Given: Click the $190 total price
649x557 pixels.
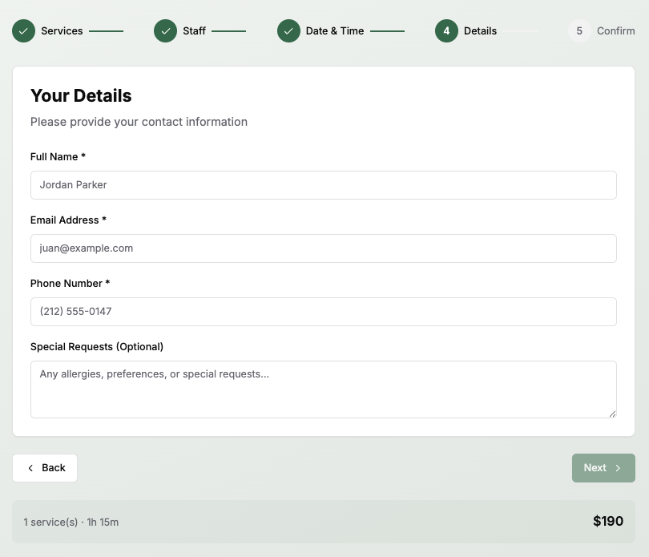Looking at the screenshot, I should (608, 521).
